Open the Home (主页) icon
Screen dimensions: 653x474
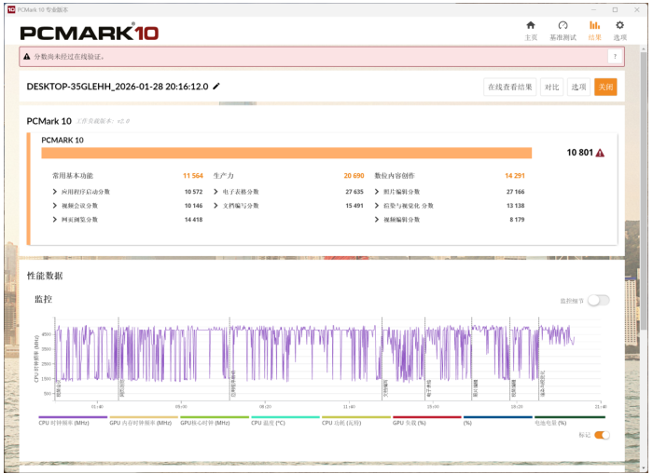[x=531, y=30]
